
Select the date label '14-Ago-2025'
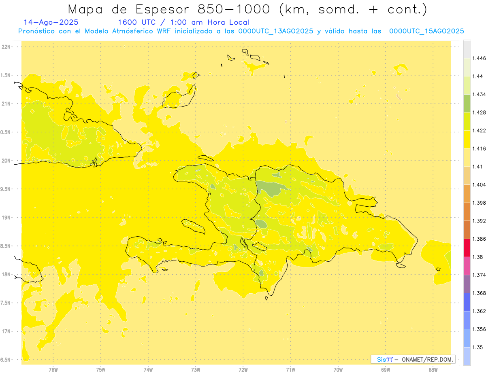coord(51,23)
